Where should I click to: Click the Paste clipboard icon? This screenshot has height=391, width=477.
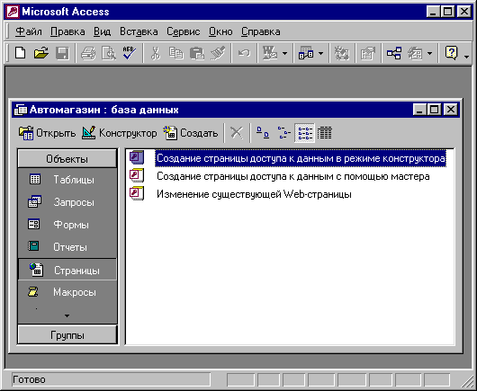pos(197,53)
